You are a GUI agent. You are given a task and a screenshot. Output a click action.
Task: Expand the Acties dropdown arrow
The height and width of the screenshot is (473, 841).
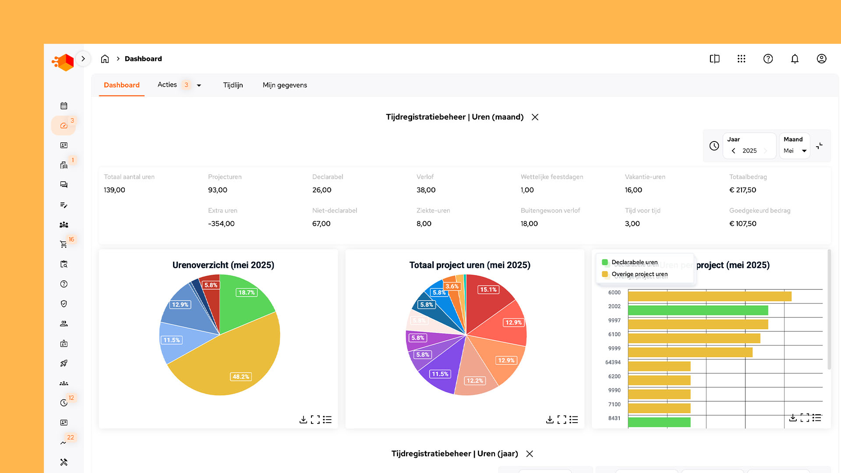(199, 85)
